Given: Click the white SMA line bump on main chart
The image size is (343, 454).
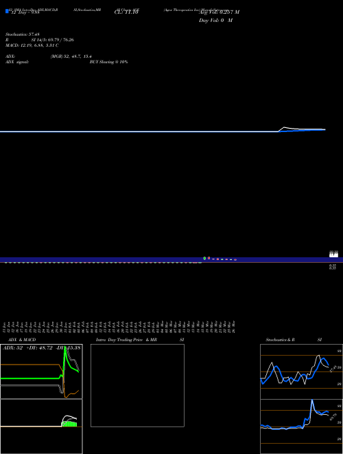Looking at the screenshot, I should 285,128.
